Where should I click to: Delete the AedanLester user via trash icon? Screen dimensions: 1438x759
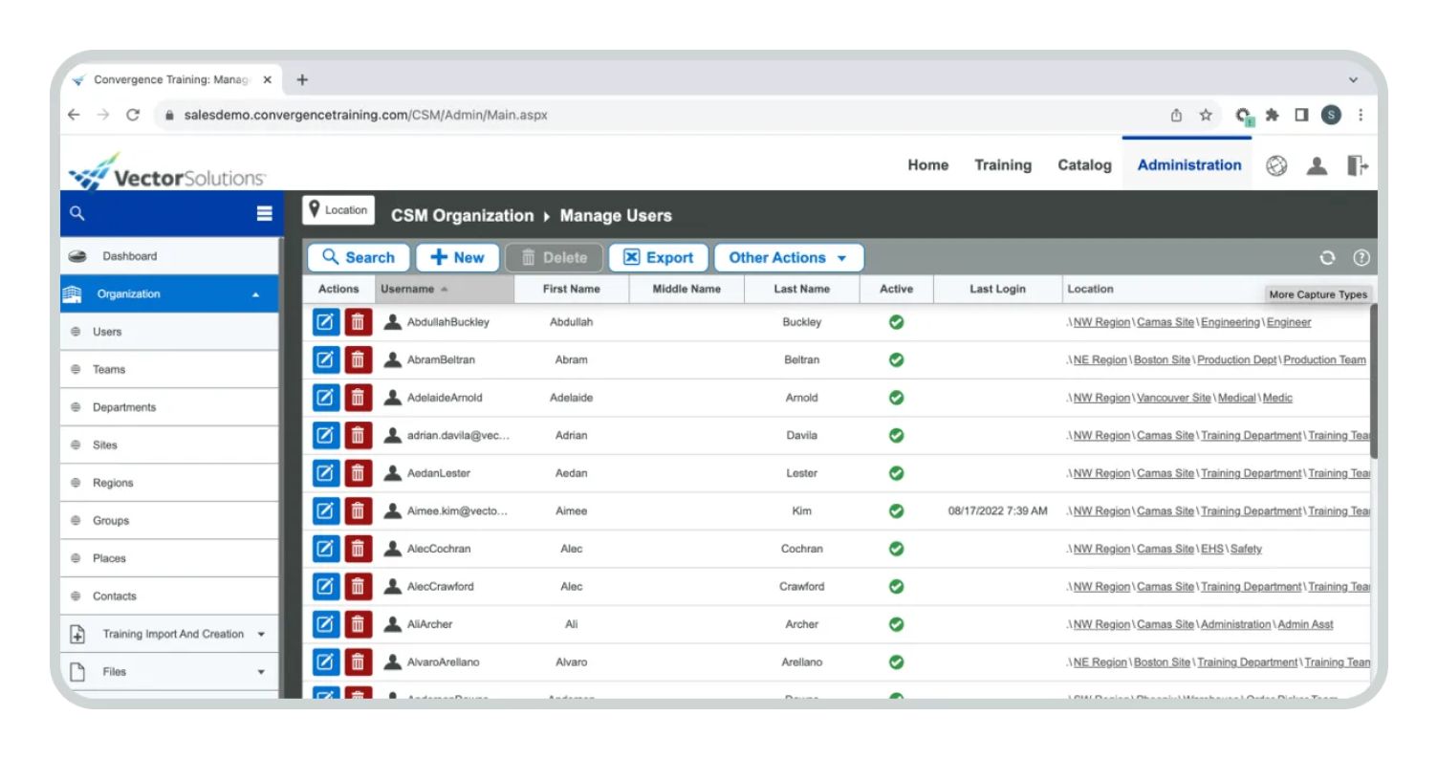(x=358, y=473)
